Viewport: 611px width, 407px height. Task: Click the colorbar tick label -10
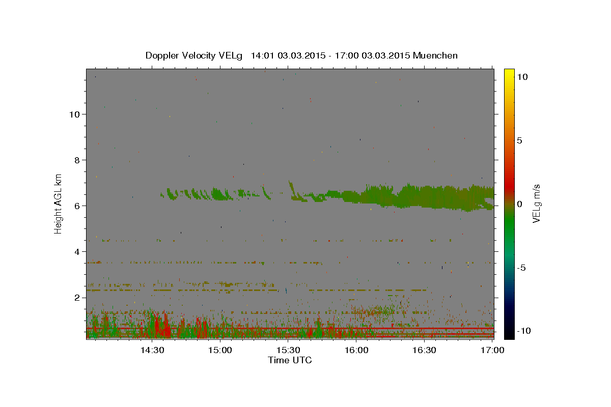[524, 331]
